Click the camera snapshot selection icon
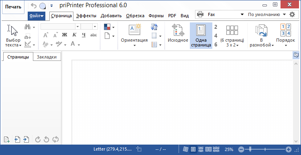This screenshot has width=301, height=155. click(28, 36)
